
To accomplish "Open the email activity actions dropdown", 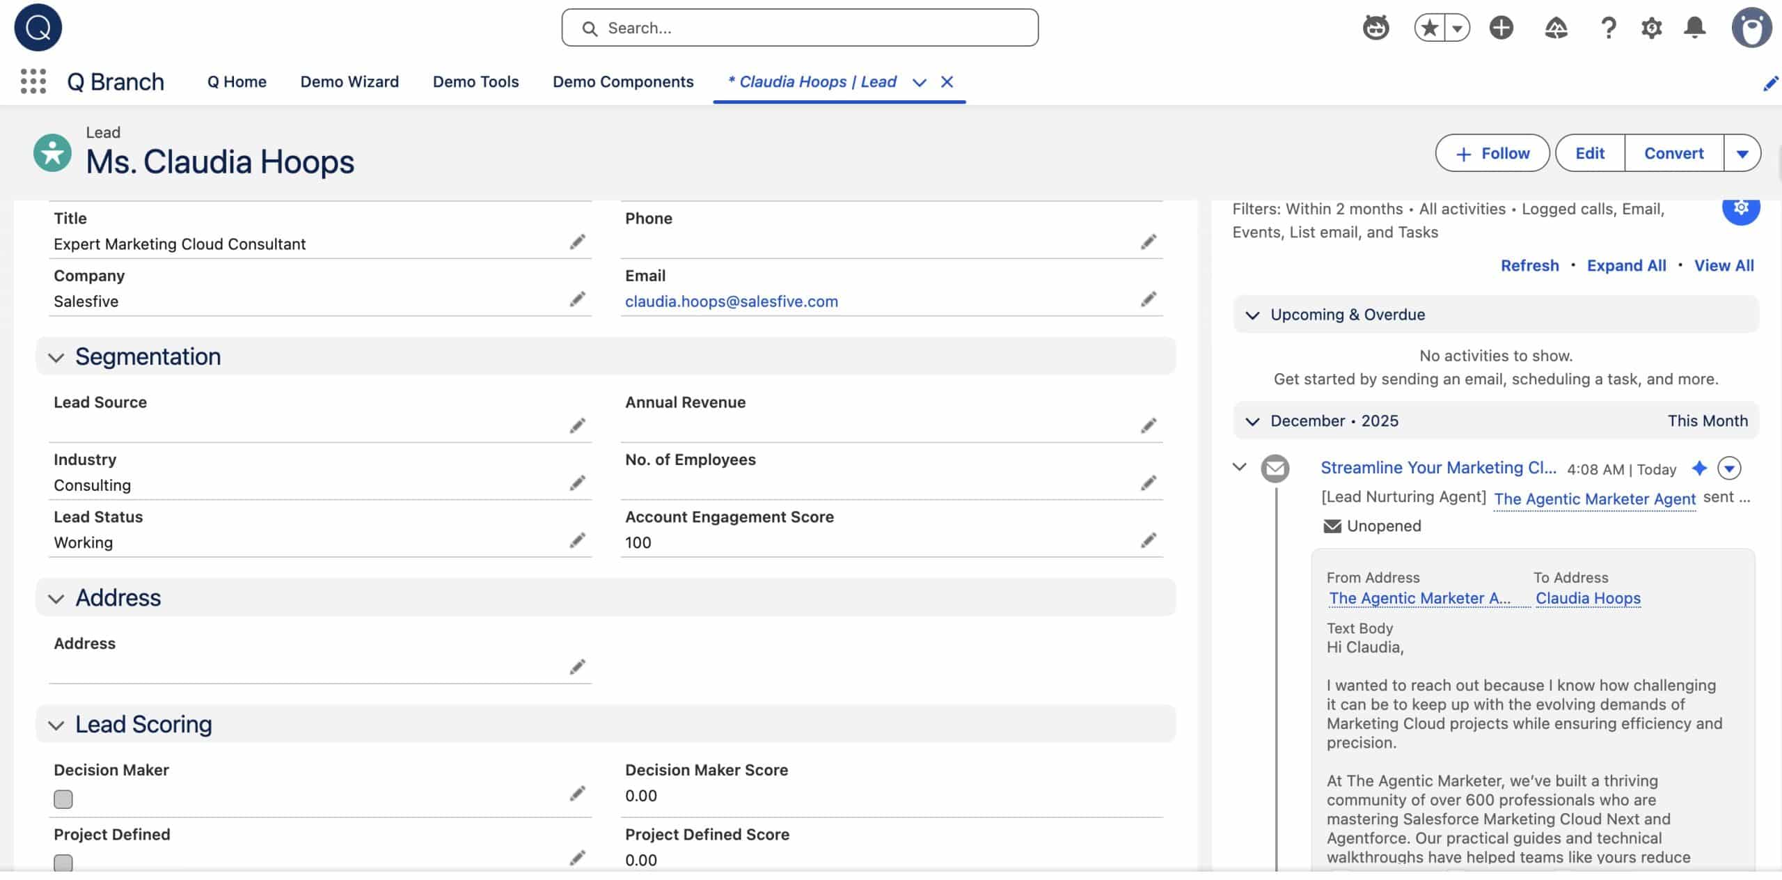I will click(1729, 469).
